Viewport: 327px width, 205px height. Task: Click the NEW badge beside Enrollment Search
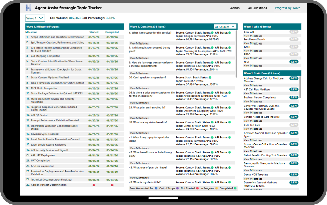click(x=294, y=39)
